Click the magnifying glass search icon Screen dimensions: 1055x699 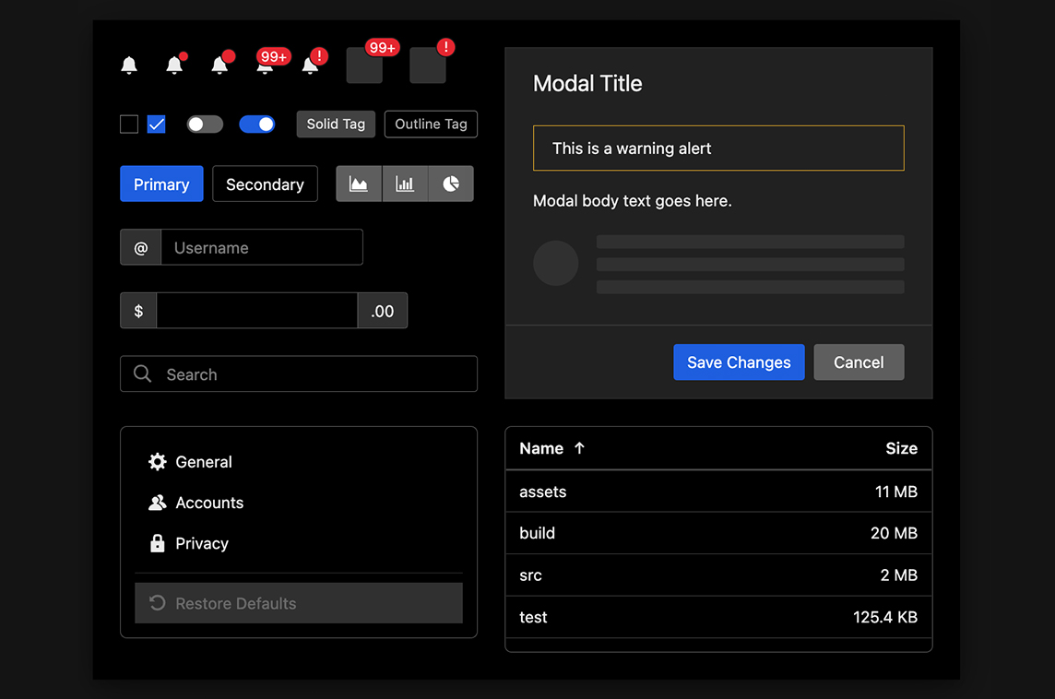(143, 373)
